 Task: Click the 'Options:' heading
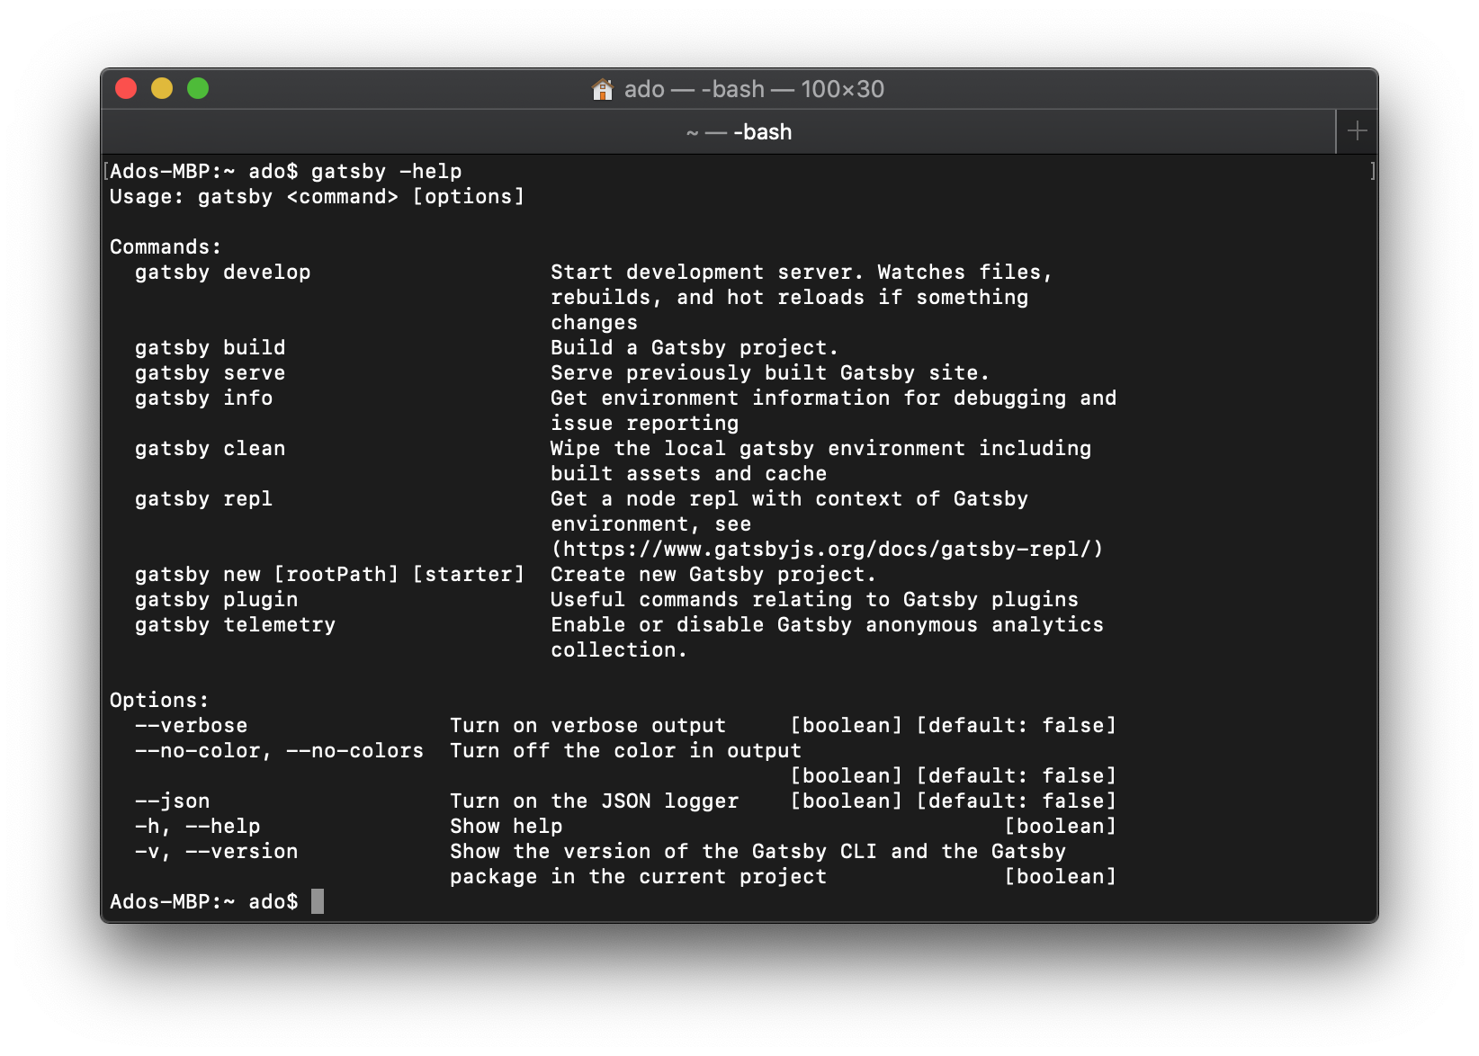pos(159,700)
